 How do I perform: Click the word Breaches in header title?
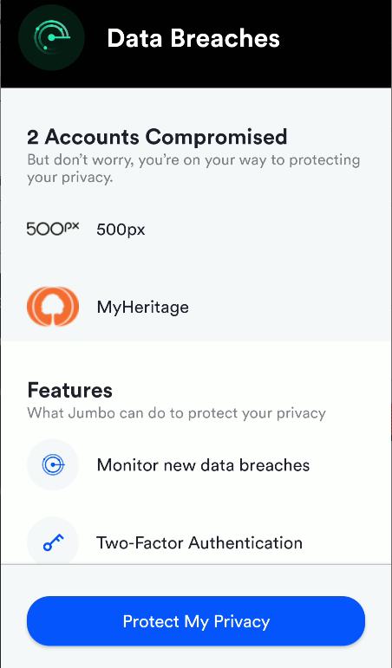click(225, 38)
